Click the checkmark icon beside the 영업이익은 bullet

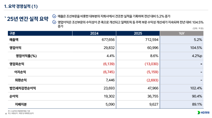[x=54, y=22]
